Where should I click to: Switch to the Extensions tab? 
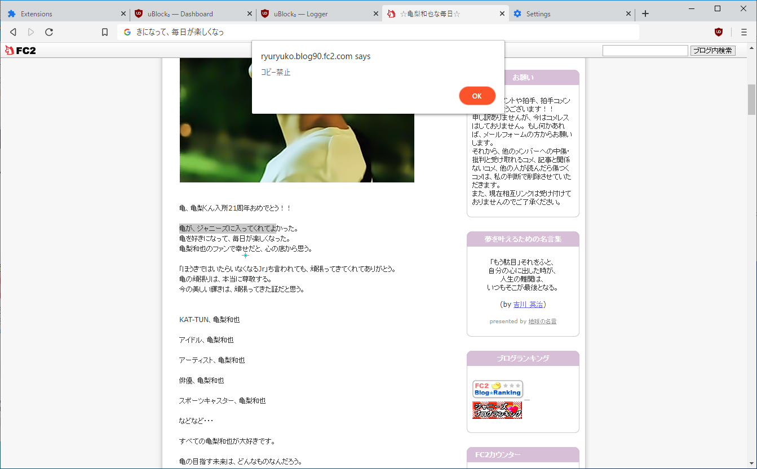tap(65, 14)
